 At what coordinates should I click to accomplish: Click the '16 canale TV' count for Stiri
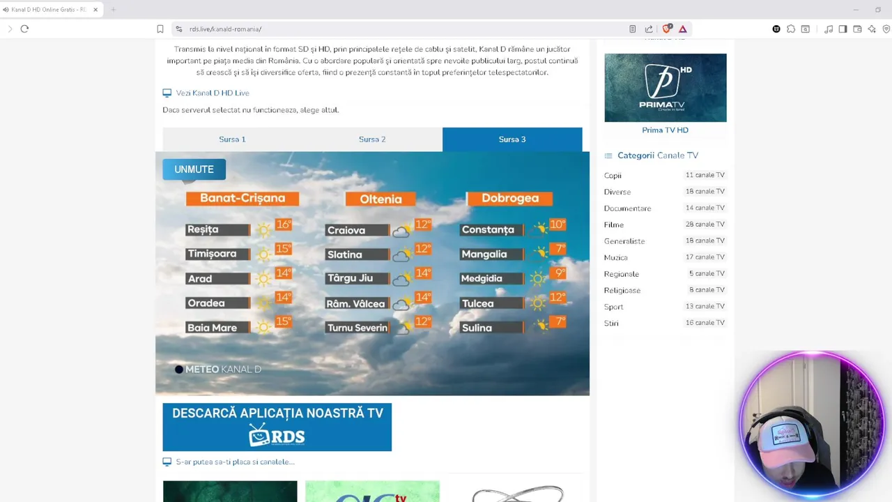(705, 323)
